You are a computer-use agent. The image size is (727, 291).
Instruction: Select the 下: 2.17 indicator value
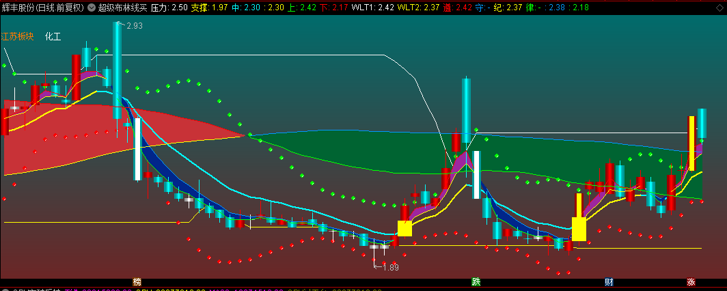[333, 8]
